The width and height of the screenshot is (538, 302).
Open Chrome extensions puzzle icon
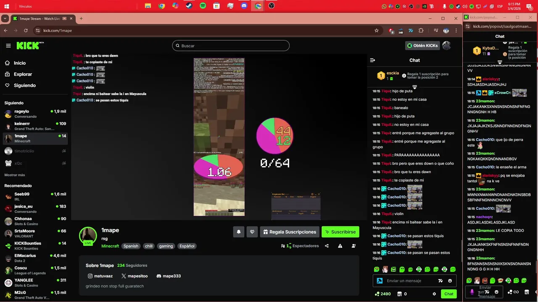pyautogui.click(x=421, y=31)
